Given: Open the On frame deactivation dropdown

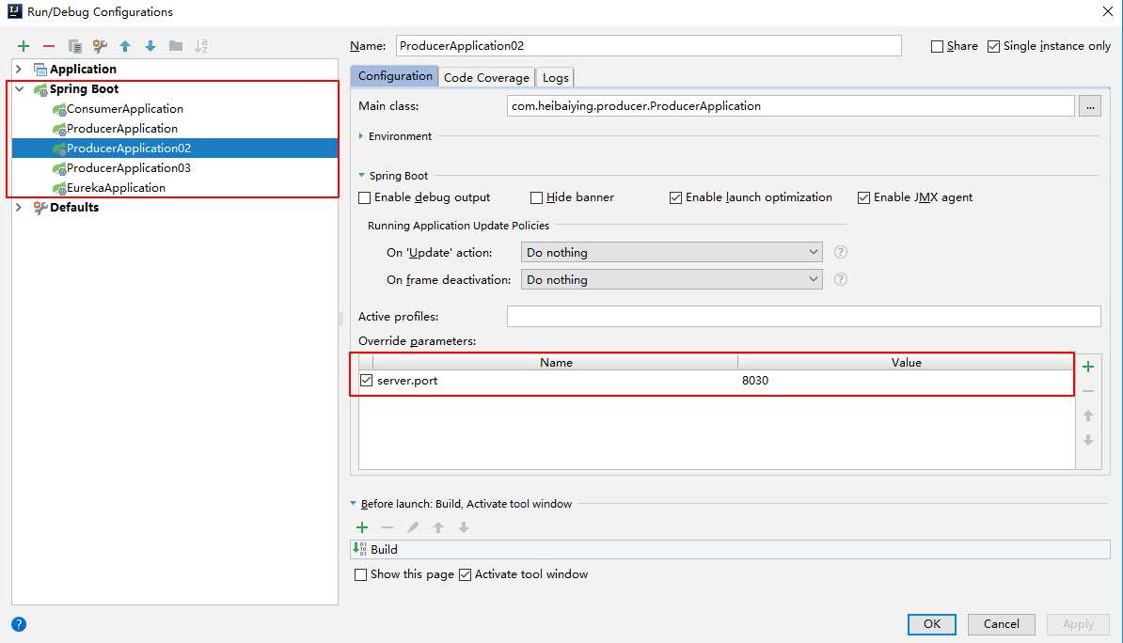Looking at the screenshot, I should point(672,279).
